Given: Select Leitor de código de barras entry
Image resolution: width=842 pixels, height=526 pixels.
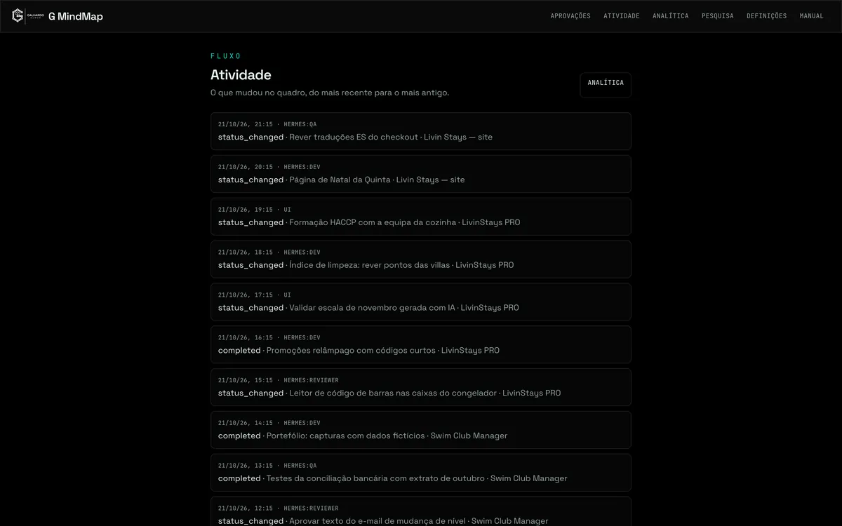Looking at the screenshot, I should tap(421, 388).
